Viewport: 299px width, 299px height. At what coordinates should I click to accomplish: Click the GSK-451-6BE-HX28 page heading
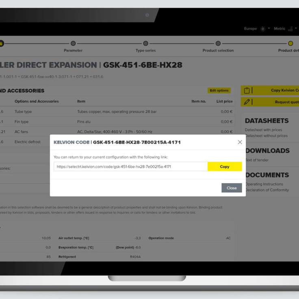[143, 65]
